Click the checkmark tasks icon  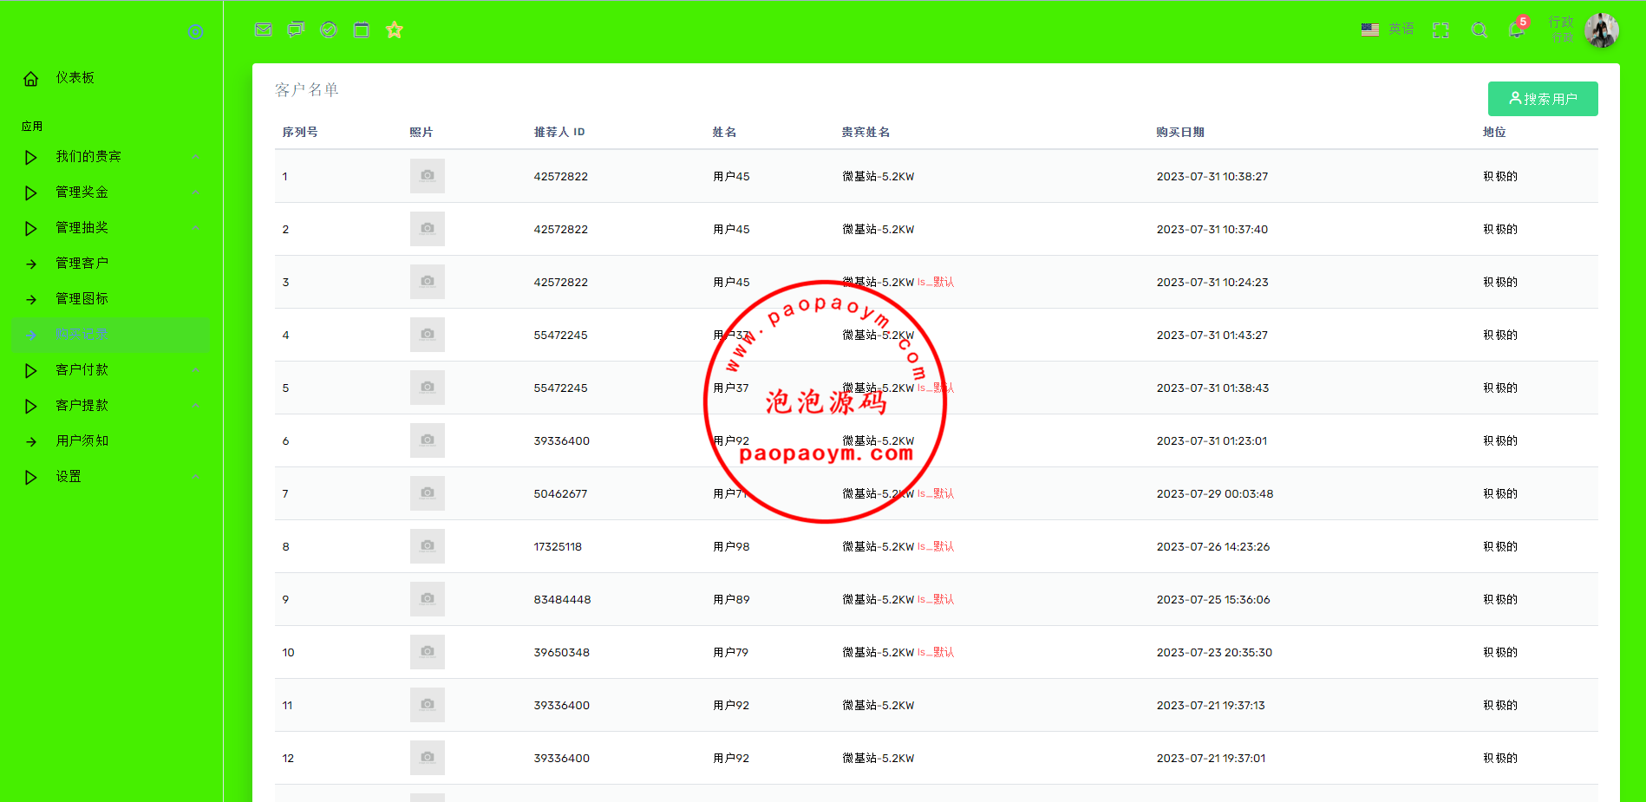click(329, 29)
